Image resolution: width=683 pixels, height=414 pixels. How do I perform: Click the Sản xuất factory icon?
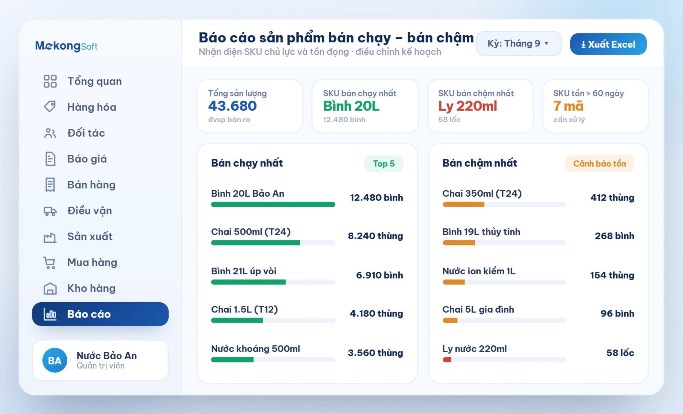point(50,237)
